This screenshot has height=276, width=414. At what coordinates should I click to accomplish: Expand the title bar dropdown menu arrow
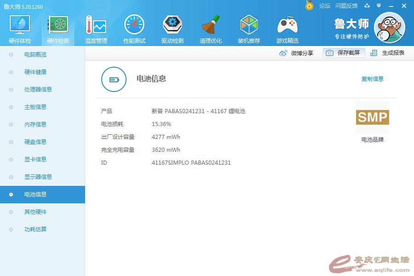379,6
